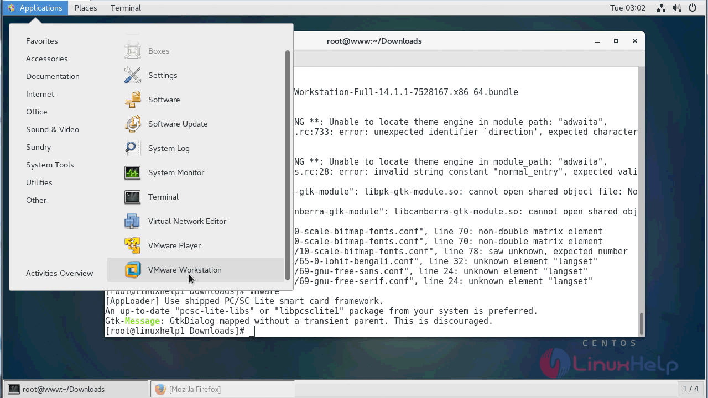Click terminal icon in bottom taskbar
The image size is (708, 398).
coord(14,389)
